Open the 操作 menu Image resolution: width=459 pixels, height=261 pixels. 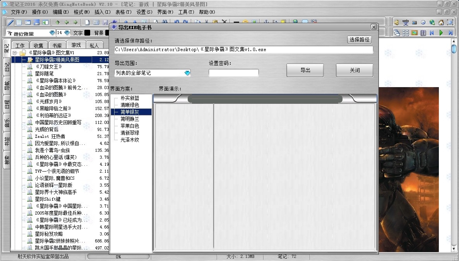click(x=40, y=12)
